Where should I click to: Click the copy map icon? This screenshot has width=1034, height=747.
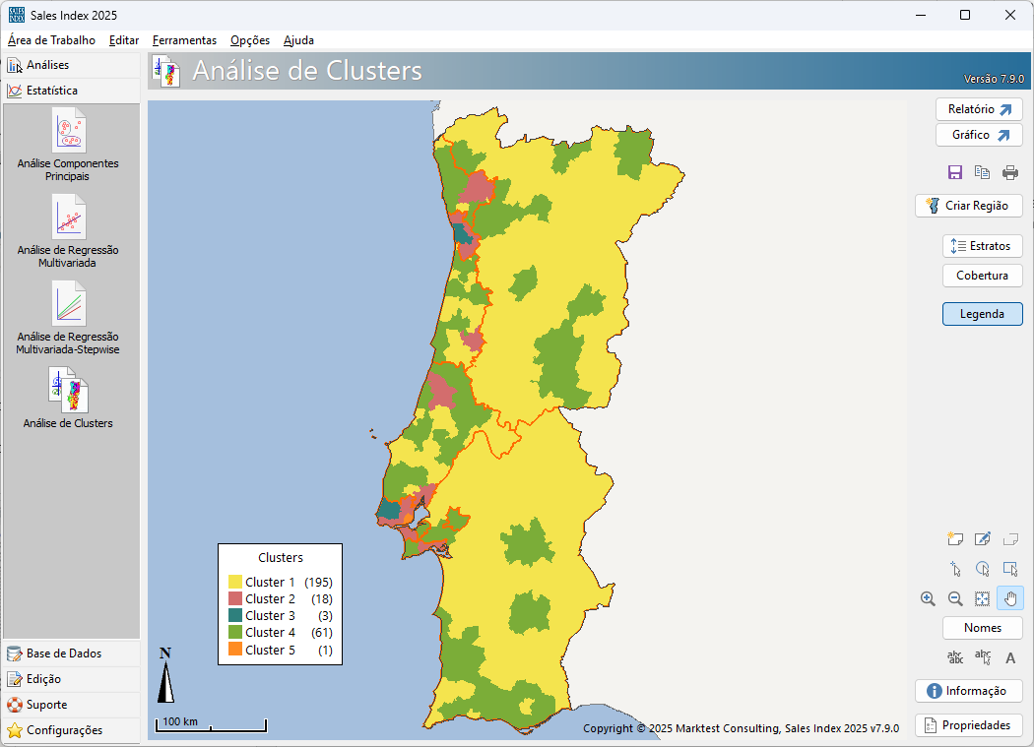click(982, 172)
